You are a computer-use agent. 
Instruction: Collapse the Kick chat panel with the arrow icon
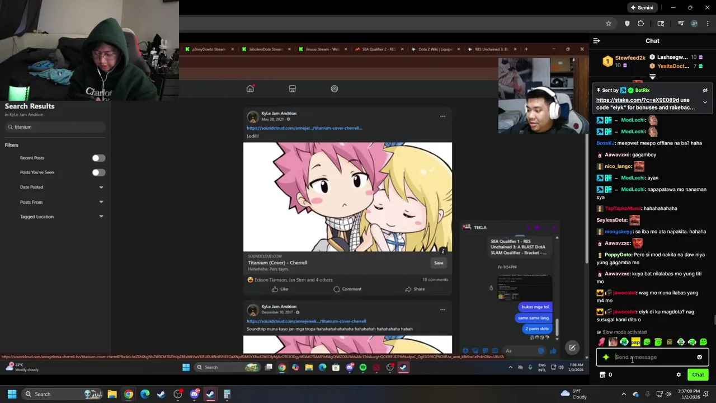tap(596, 41)
